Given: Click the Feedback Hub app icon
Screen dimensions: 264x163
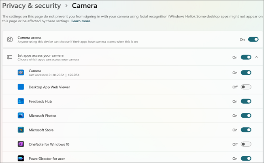Looking at the screenshot, I should pos(21,101).
